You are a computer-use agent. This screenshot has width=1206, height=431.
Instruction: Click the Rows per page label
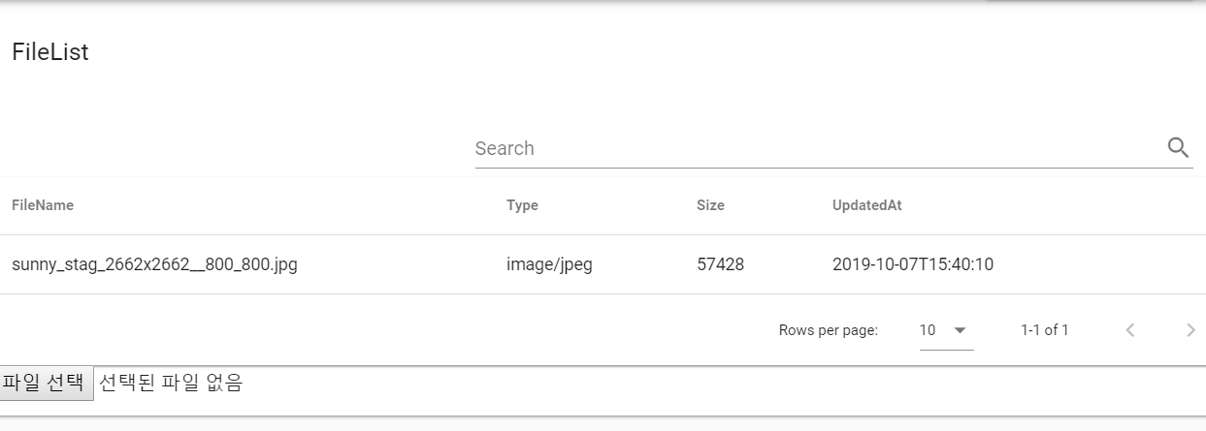[x=828, y=330]
